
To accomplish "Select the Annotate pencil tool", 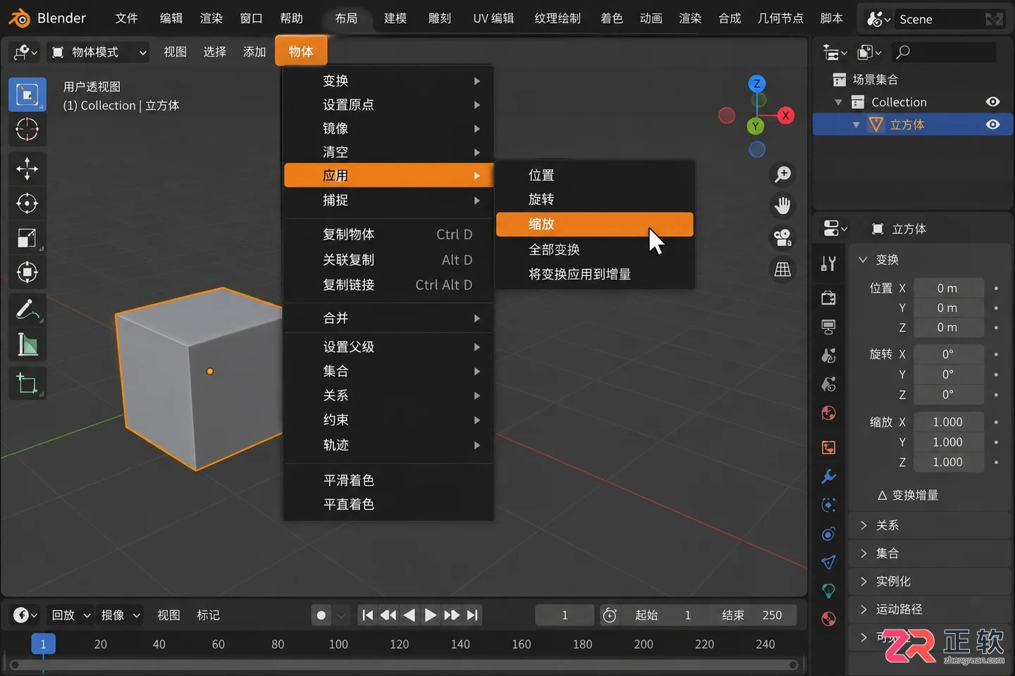I will pyautogui.click(x=27, y=310).
